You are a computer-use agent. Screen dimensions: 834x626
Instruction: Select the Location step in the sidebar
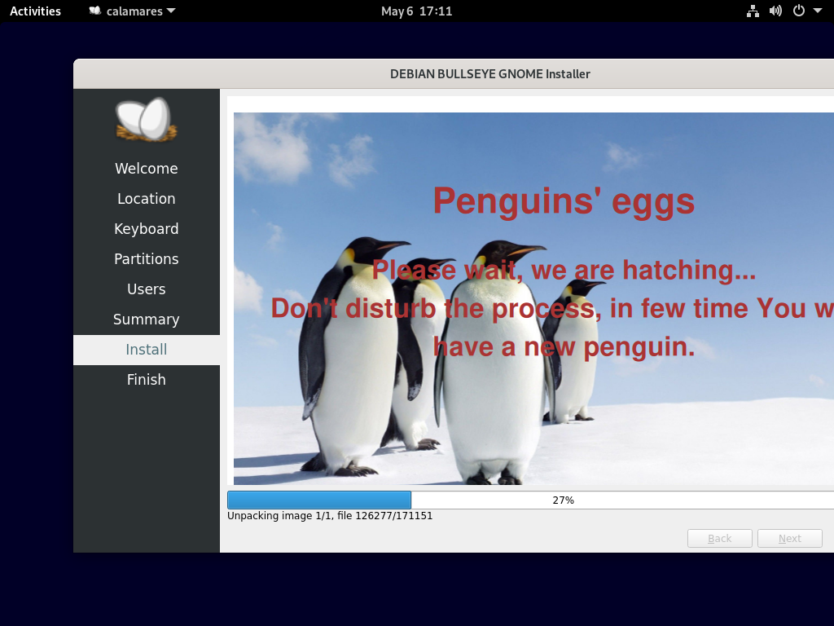tap(146, 198)
